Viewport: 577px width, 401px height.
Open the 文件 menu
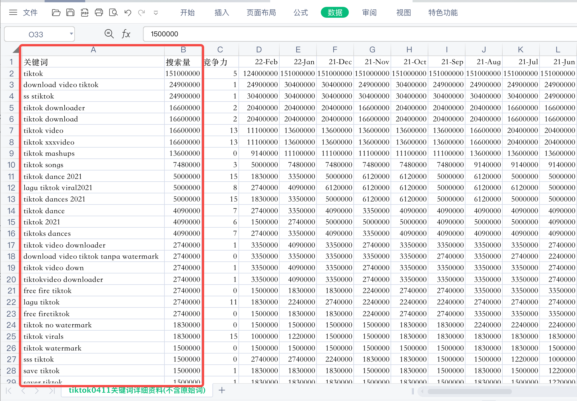tap(30, 13)
